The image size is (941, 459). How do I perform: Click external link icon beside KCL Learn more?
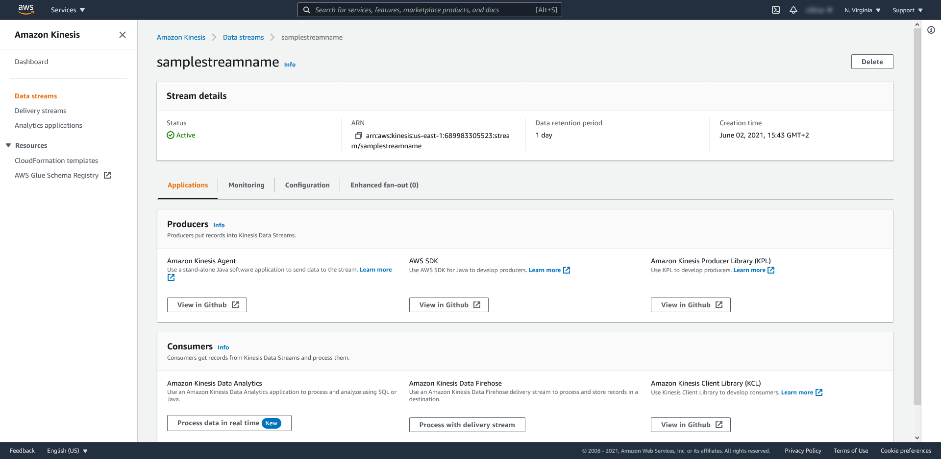(x=819, y=392)
